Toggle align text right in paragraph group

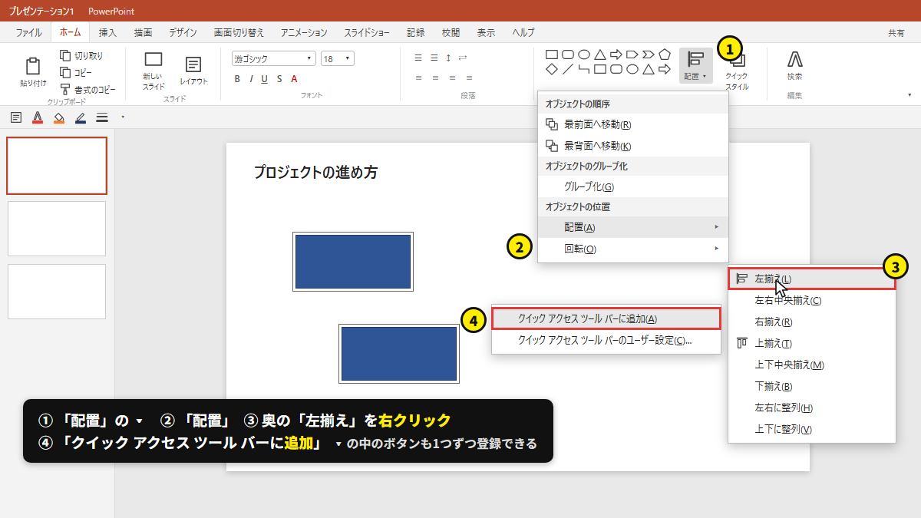pos(452,78)
